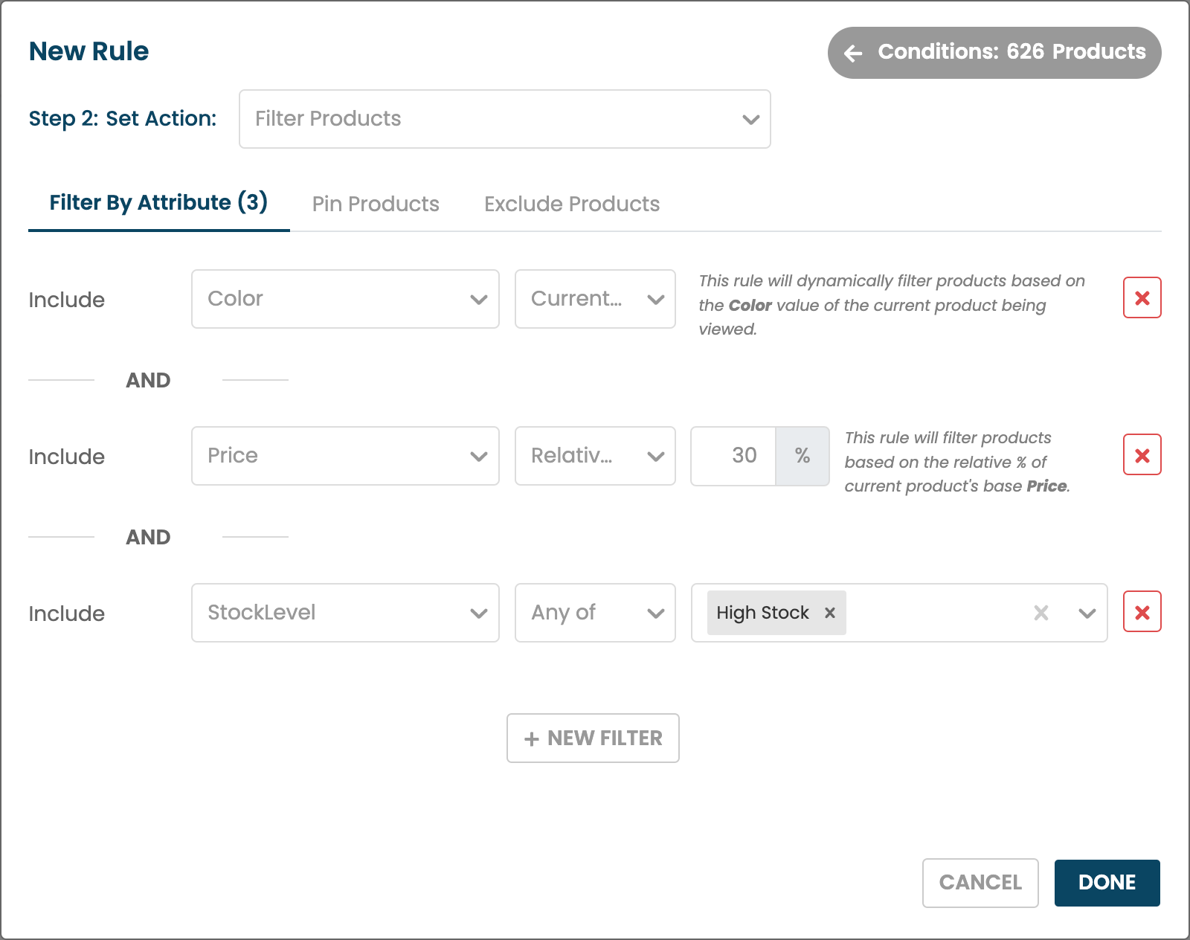Screen dimensions: 1190x940
Task: Remove the High Stock tag
Action: [x=830, y=613]
